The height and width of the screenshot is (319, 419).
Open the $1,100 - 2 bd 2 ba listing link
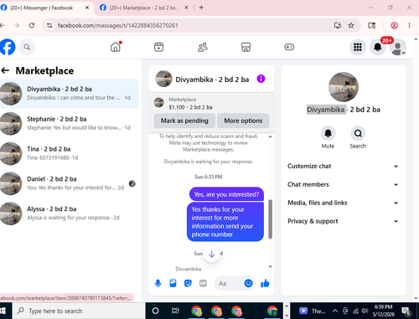(x=190, y=107)
